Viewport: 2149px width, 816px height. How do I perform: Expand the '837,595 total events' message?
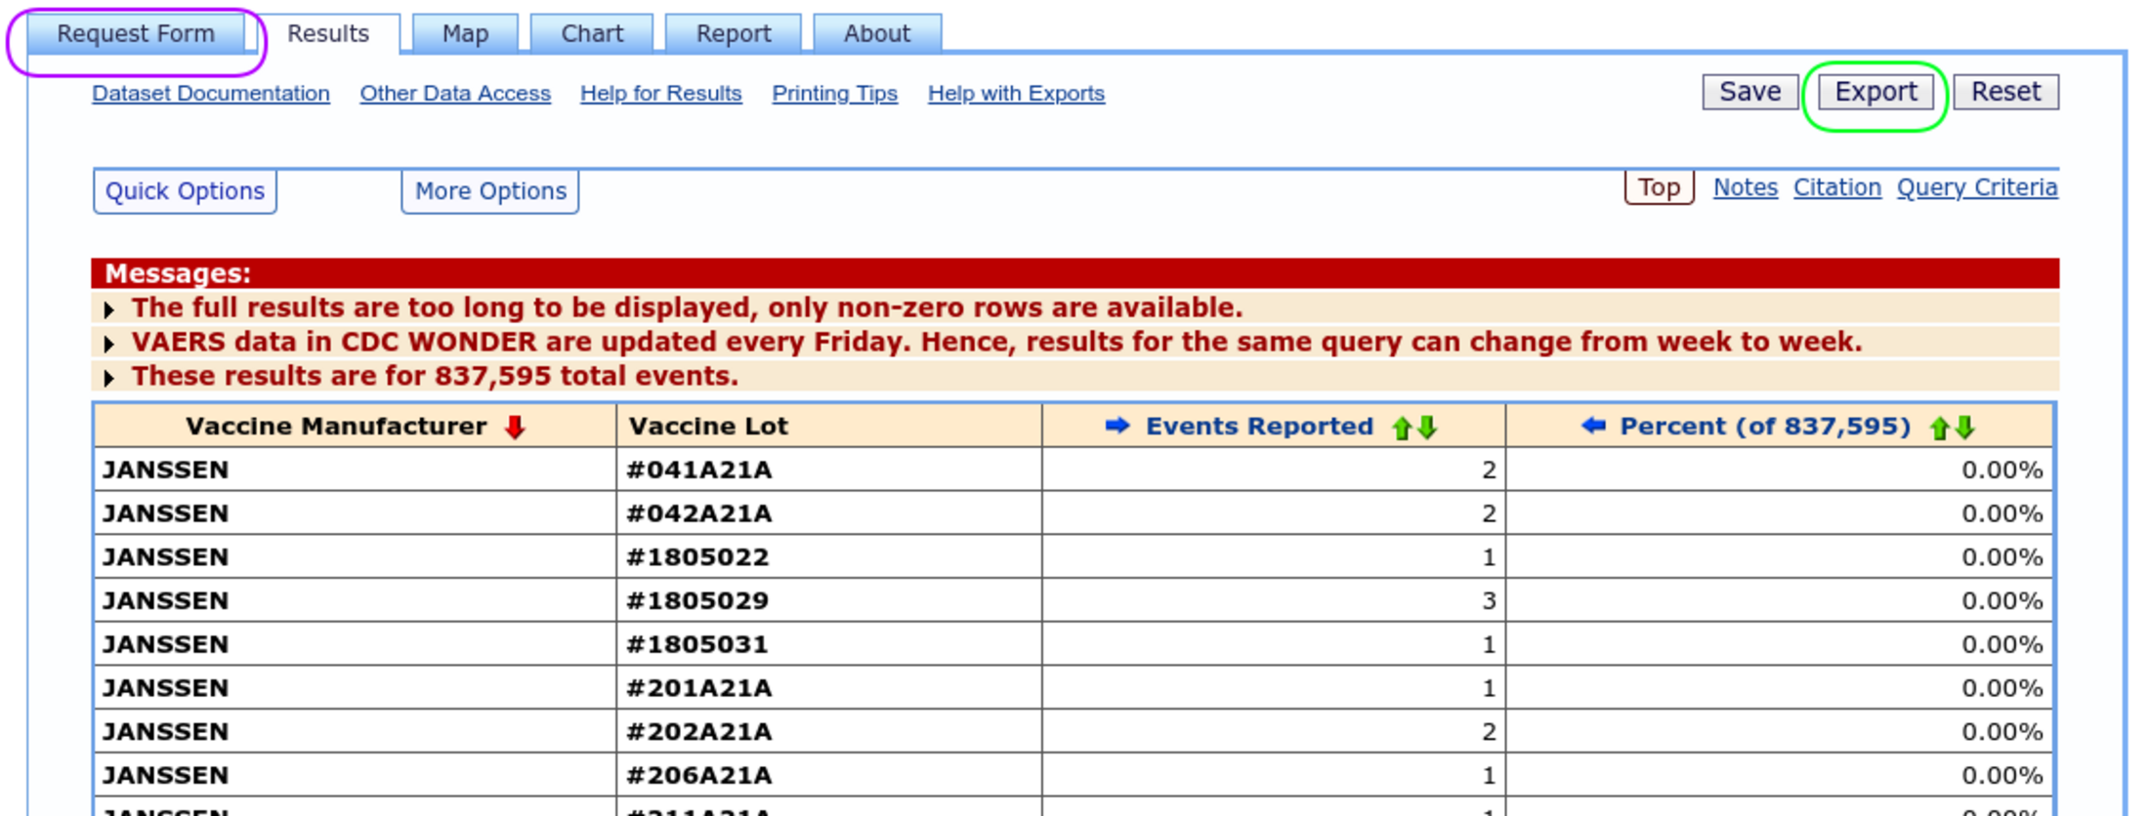tap(109, 379)
